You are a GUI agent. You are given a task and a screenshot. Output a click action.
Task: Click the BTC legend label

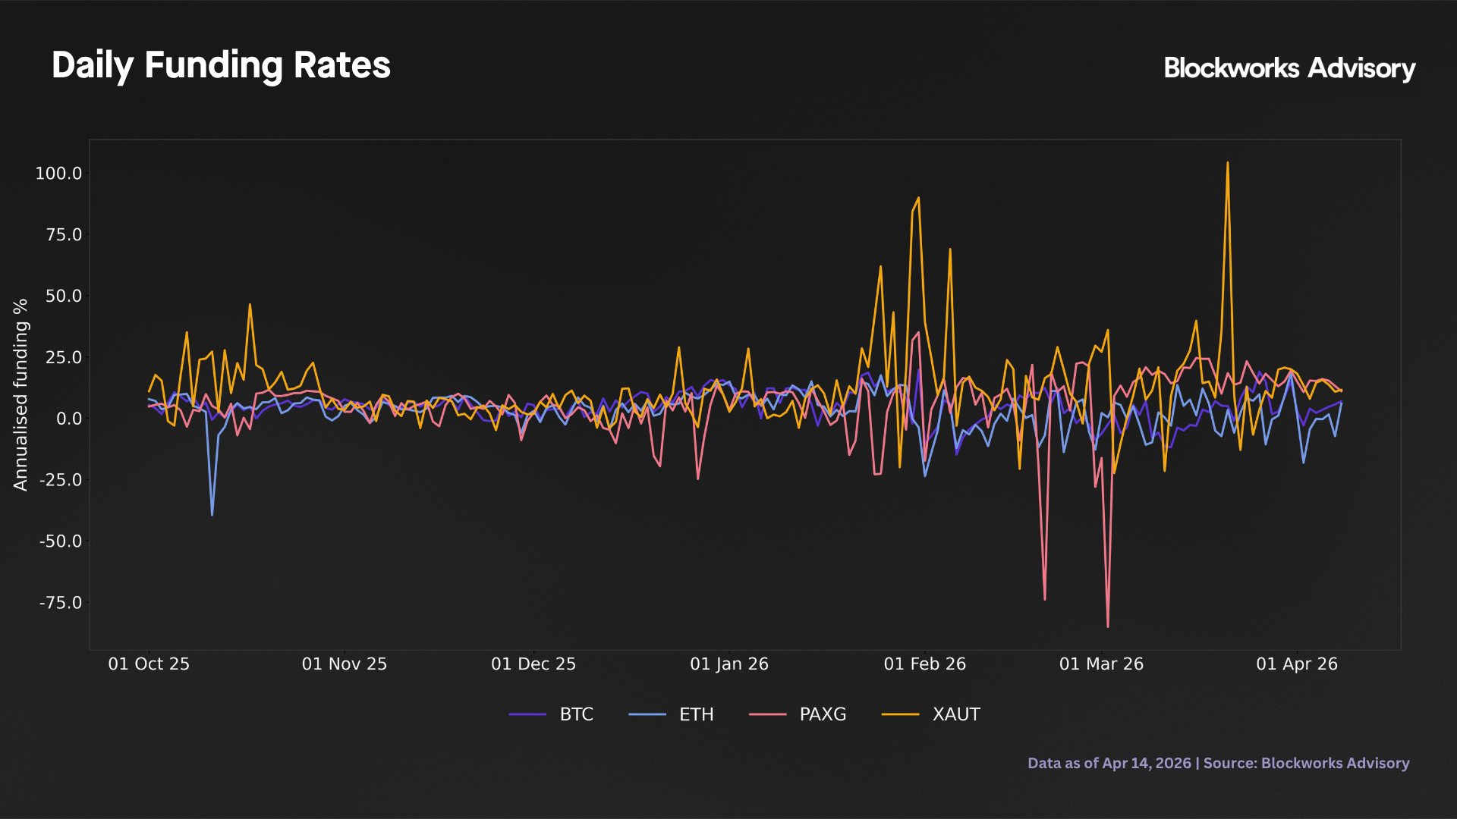pyautogui.click(x=576, y=714)
